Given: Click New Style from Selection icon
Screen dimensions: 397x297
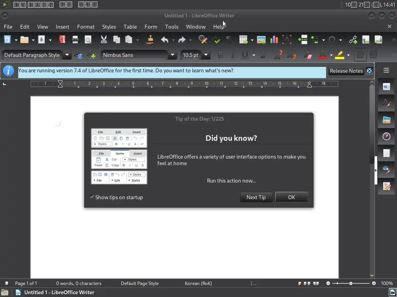Looking at the screenshot, I should (x=91, y=55).
